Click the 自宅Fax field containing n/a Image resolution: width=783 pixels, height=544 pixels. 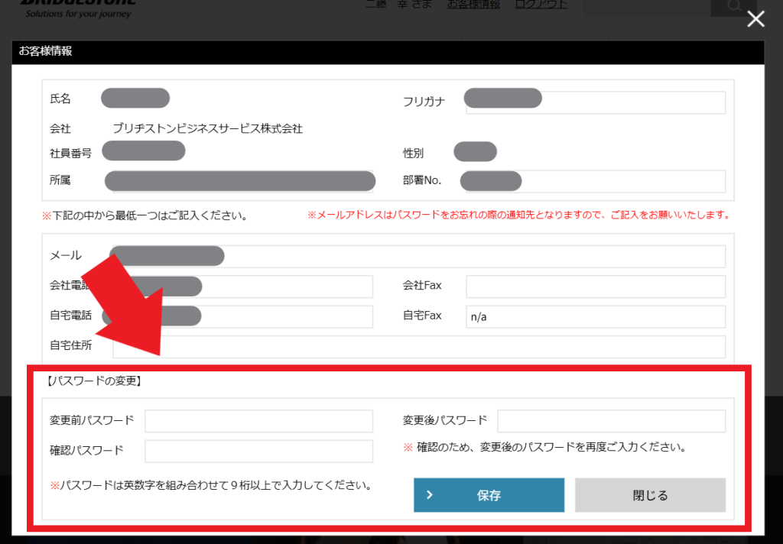click(x=595, y=316)
